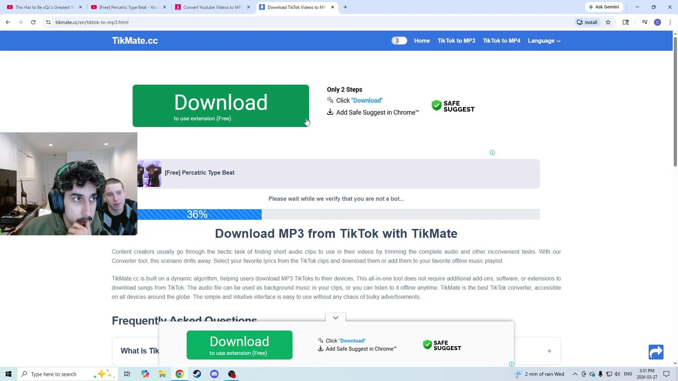This screenshot has height=381, width=678.
Task: Open Copilot from the taskbar
Action: coord(145,374)
